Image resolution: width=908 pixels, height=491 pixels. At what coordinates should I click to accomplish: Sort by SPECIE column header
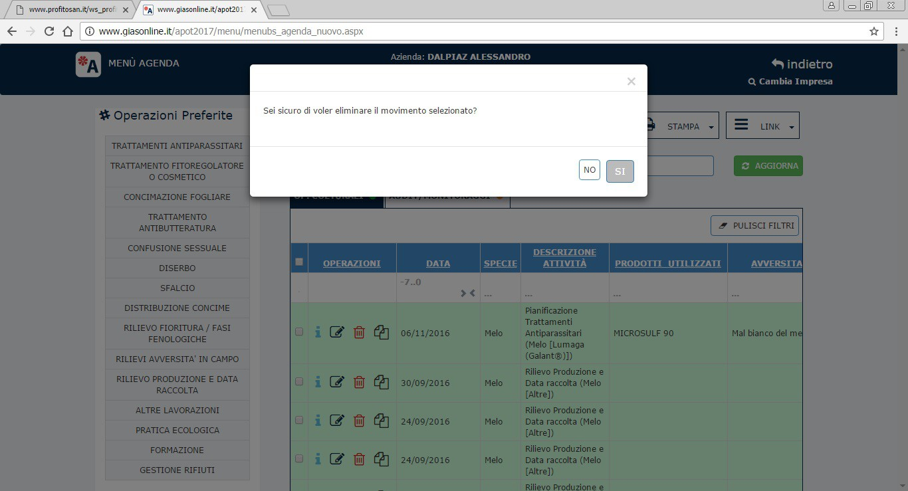(x=501, y=263)
